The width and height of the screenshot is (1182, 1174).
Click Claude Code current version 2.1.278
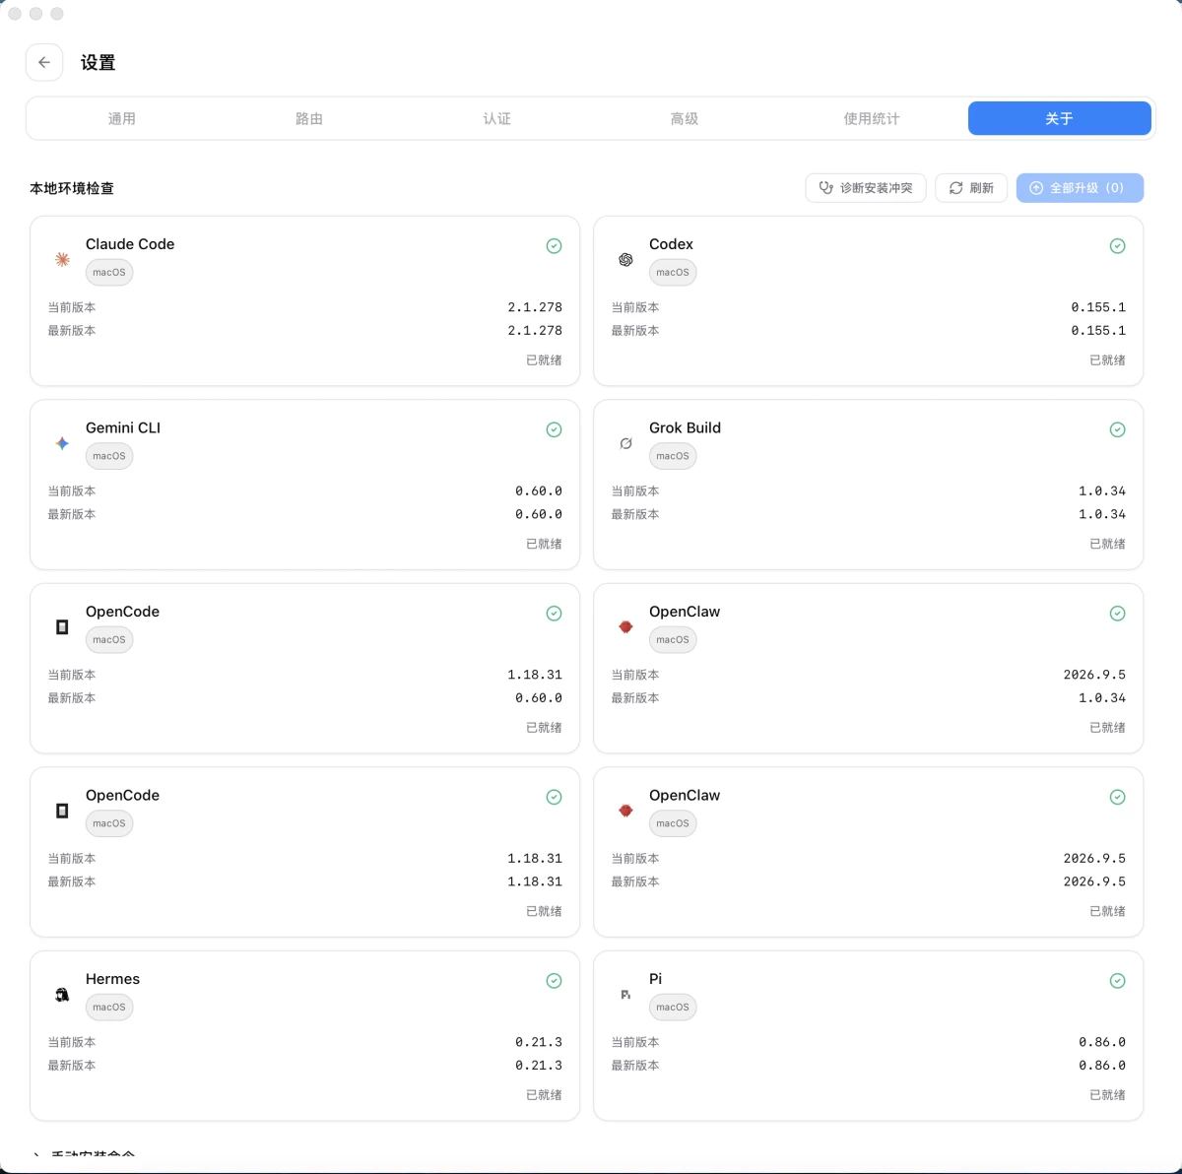point(535,307)
